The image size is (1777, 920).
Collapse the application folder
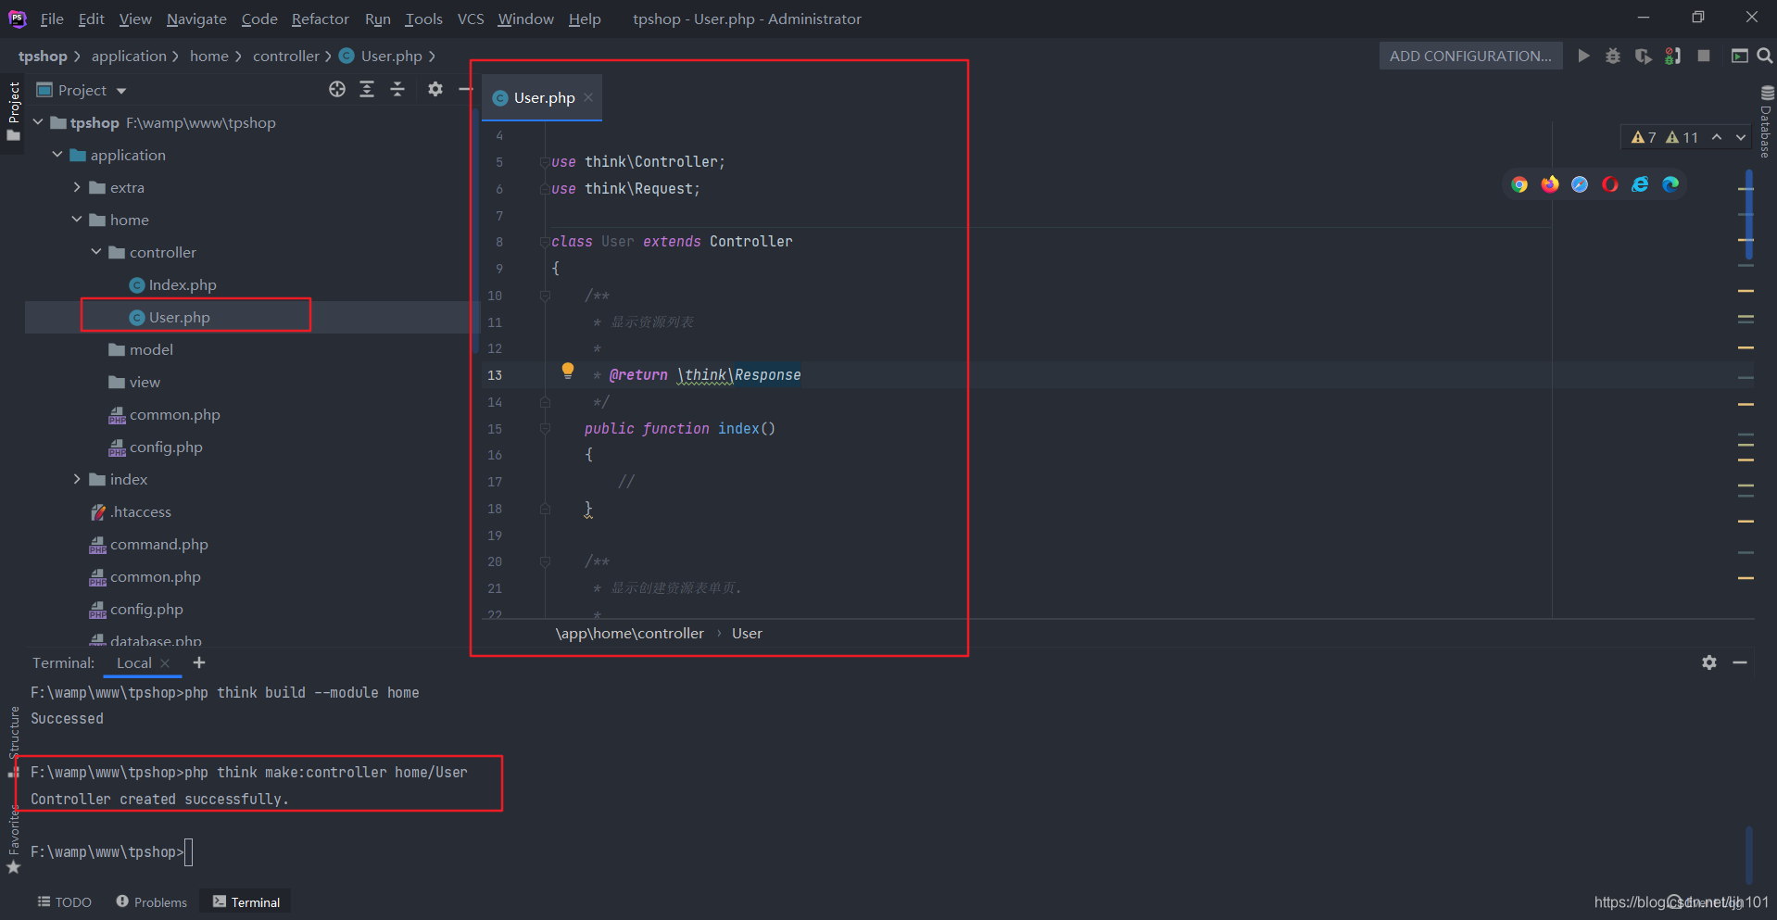point(57,155)
